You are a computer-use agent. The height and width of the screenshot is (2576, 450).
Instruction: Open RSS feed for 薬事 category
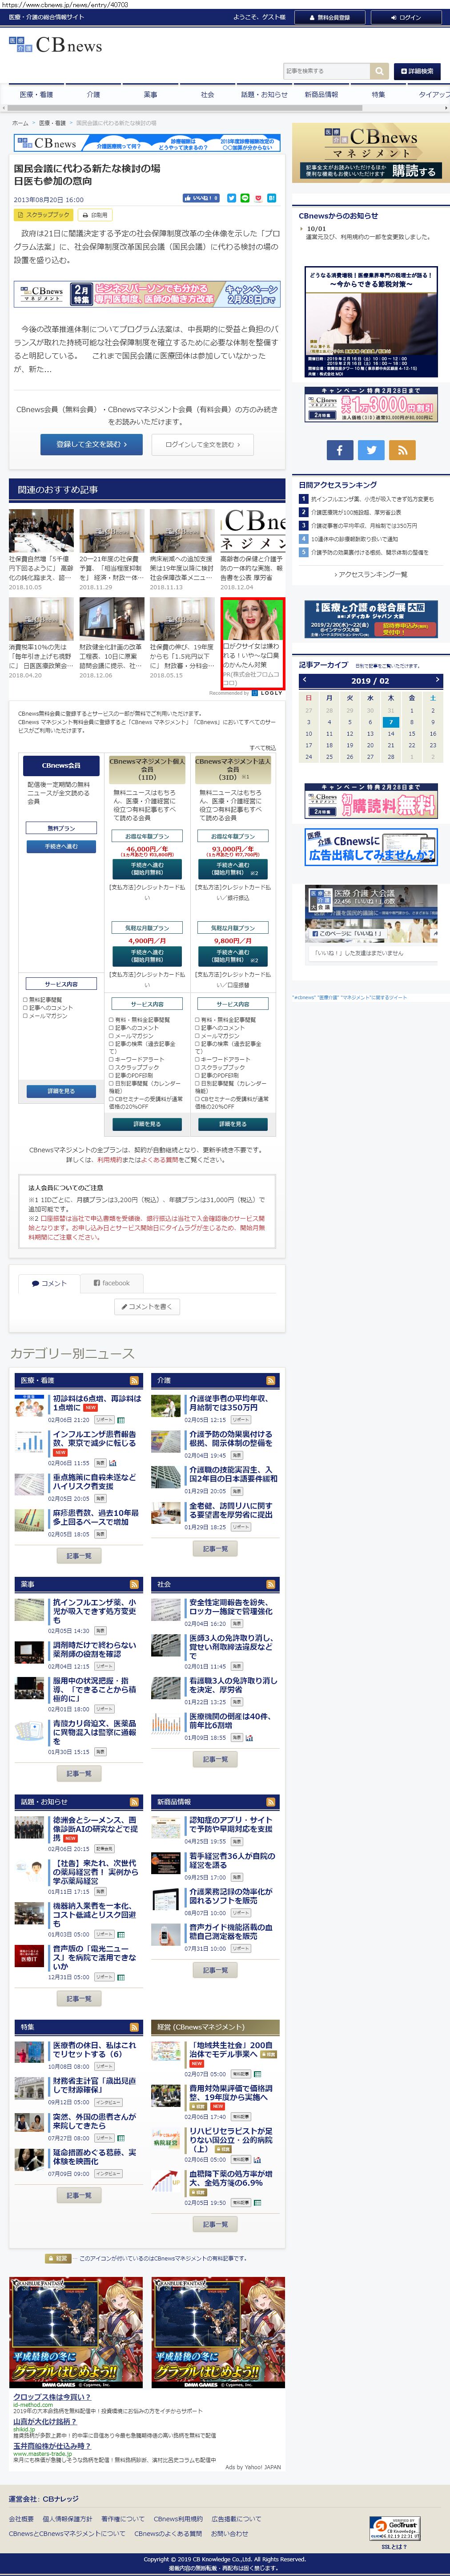[134, 1585]
